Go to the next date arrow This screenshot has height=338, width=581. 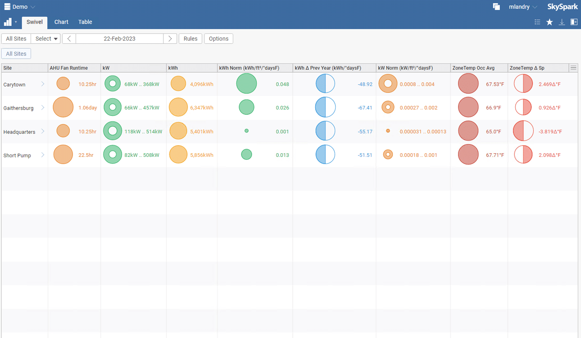170,39
